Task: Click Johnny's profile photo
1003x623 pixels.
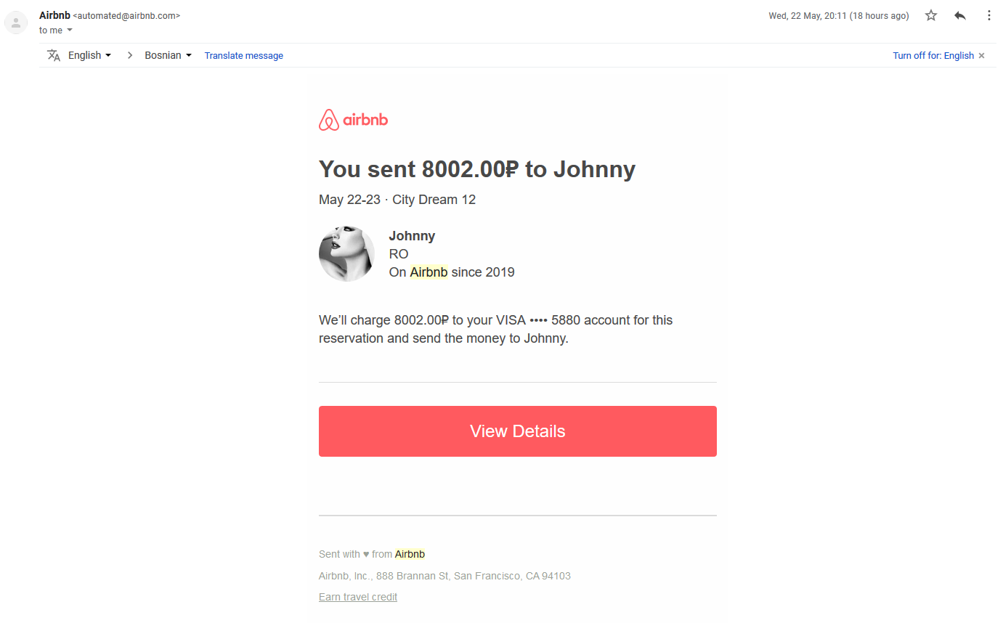Action: click(347, 254)
